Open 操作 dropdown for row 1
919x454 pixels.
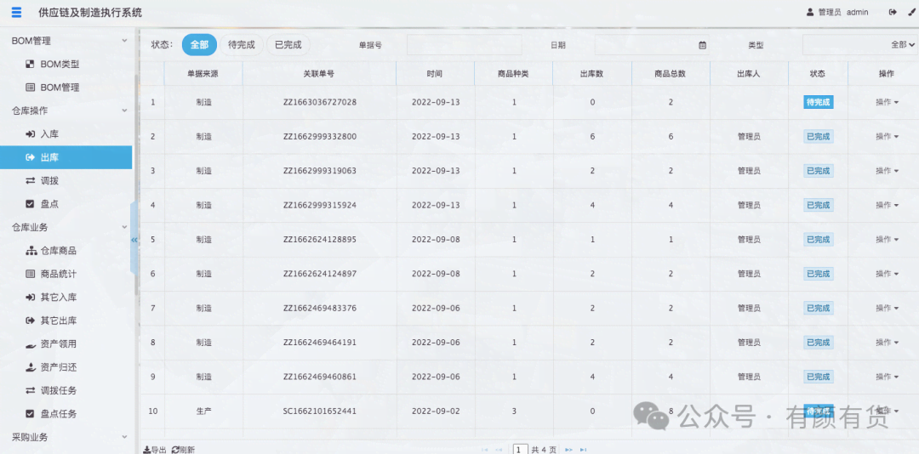point(887,103)
